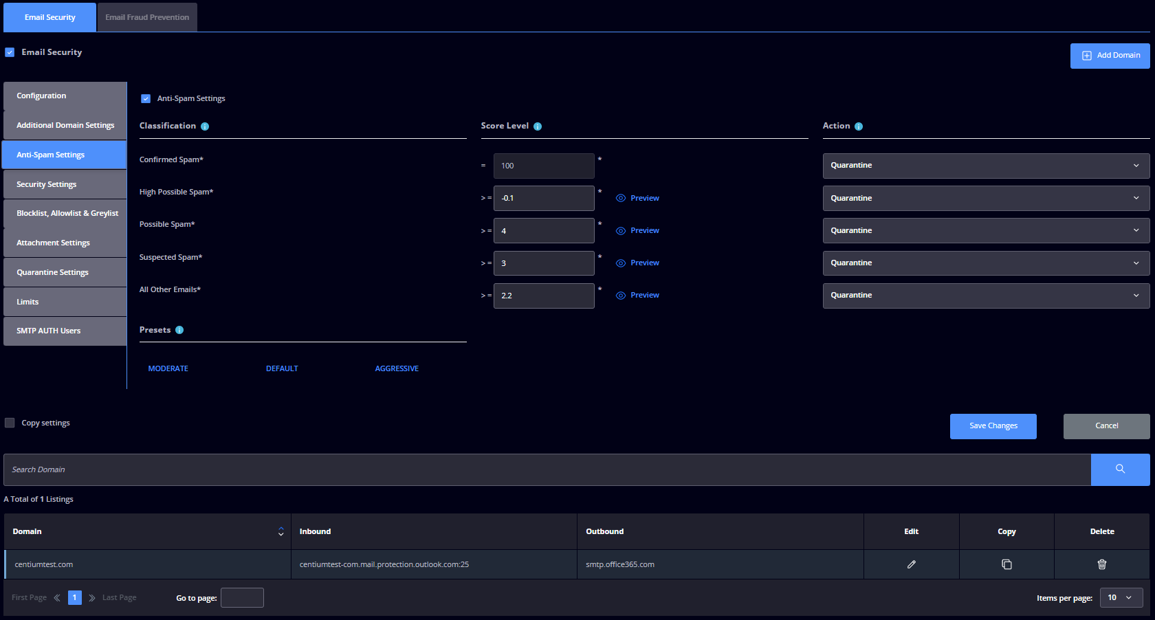Open Quarantine Settings side menu
Image resolution: width=1155 pixels, height=620 pixels.
(65, 272)
